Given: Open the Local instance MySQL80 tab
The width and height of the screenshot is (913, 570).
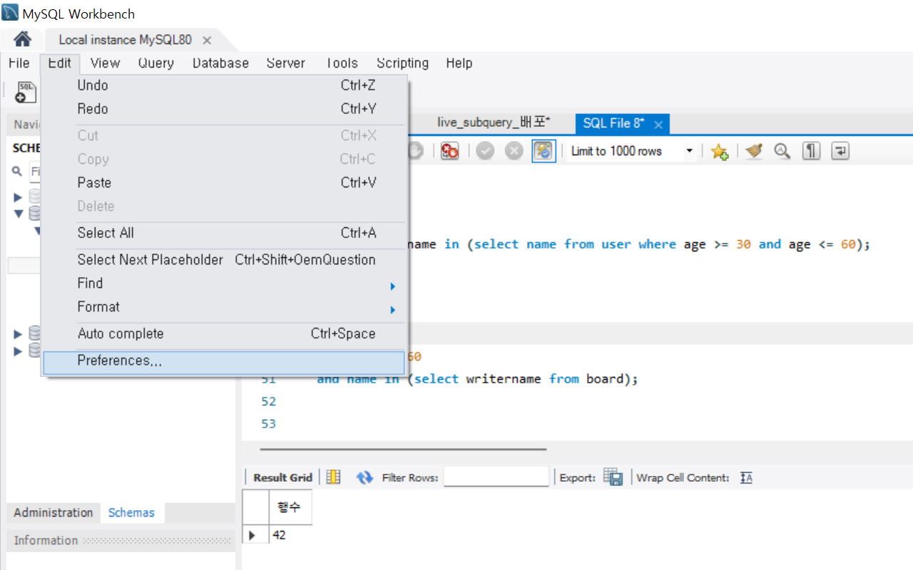Looking at the screenshot, I should click(126, 40).
